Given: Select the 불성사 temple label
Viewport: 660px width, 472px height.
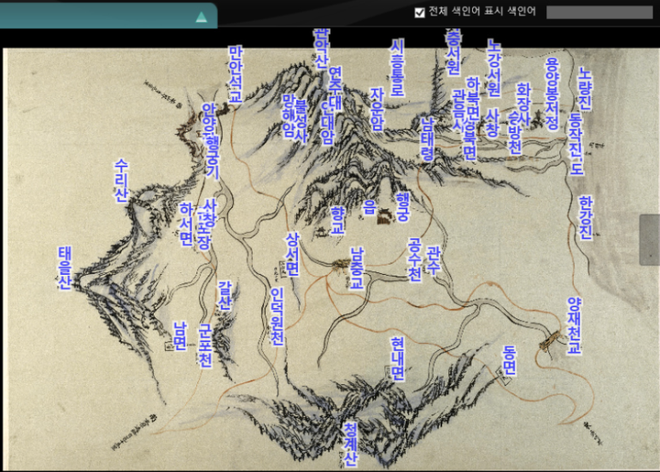Looking at the screenshot, I should (301, 120).
